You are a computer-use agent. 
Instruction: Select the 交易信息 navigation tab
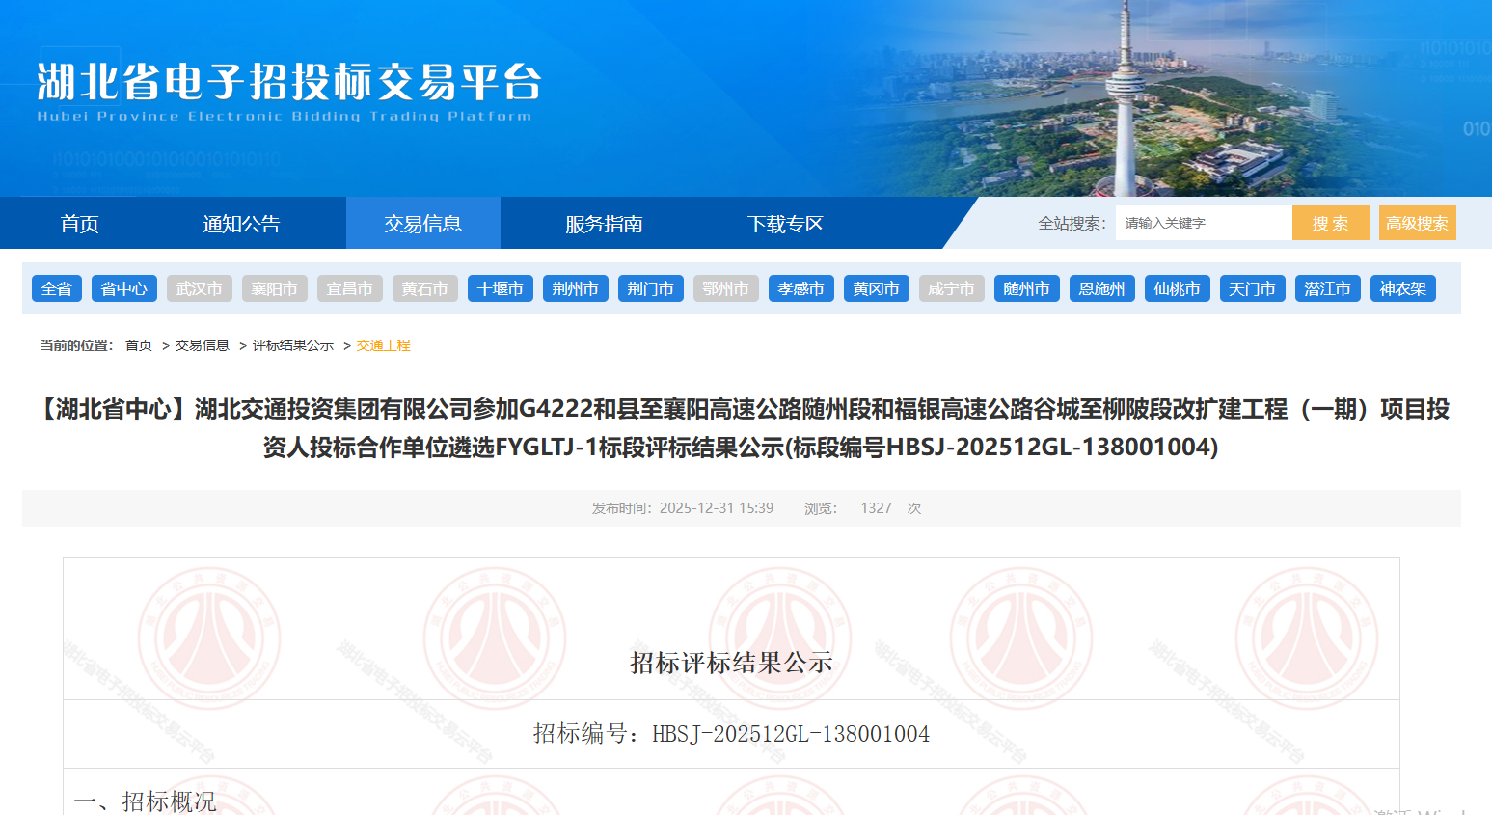[422, 224]
